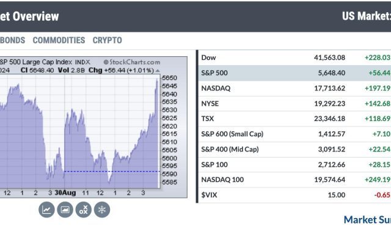Select the NASDAQ index row

point(294,88)
